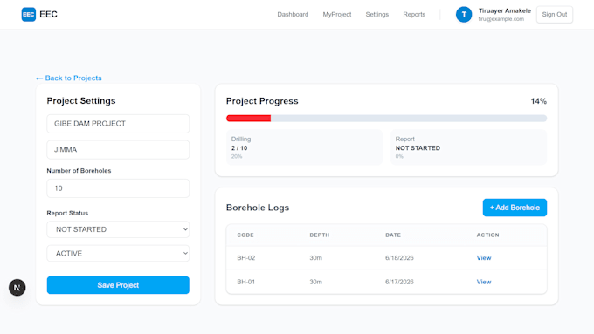This screenshot has width=594, height=334.
Task: View the BH-02 borehole log
Action: coord(484,257)
